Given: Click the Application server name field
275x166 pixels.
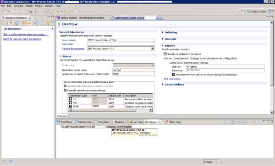Looking at the screenshot, I should pyautogui.click(x=133, y=70).
